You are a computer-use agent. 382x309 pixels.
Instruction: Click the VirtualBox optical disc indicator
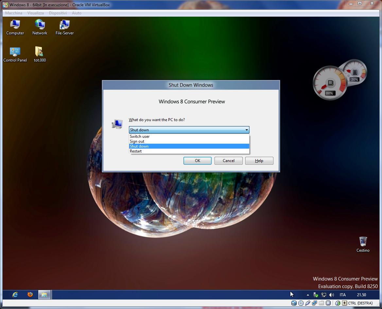click(x=301, y=303)
